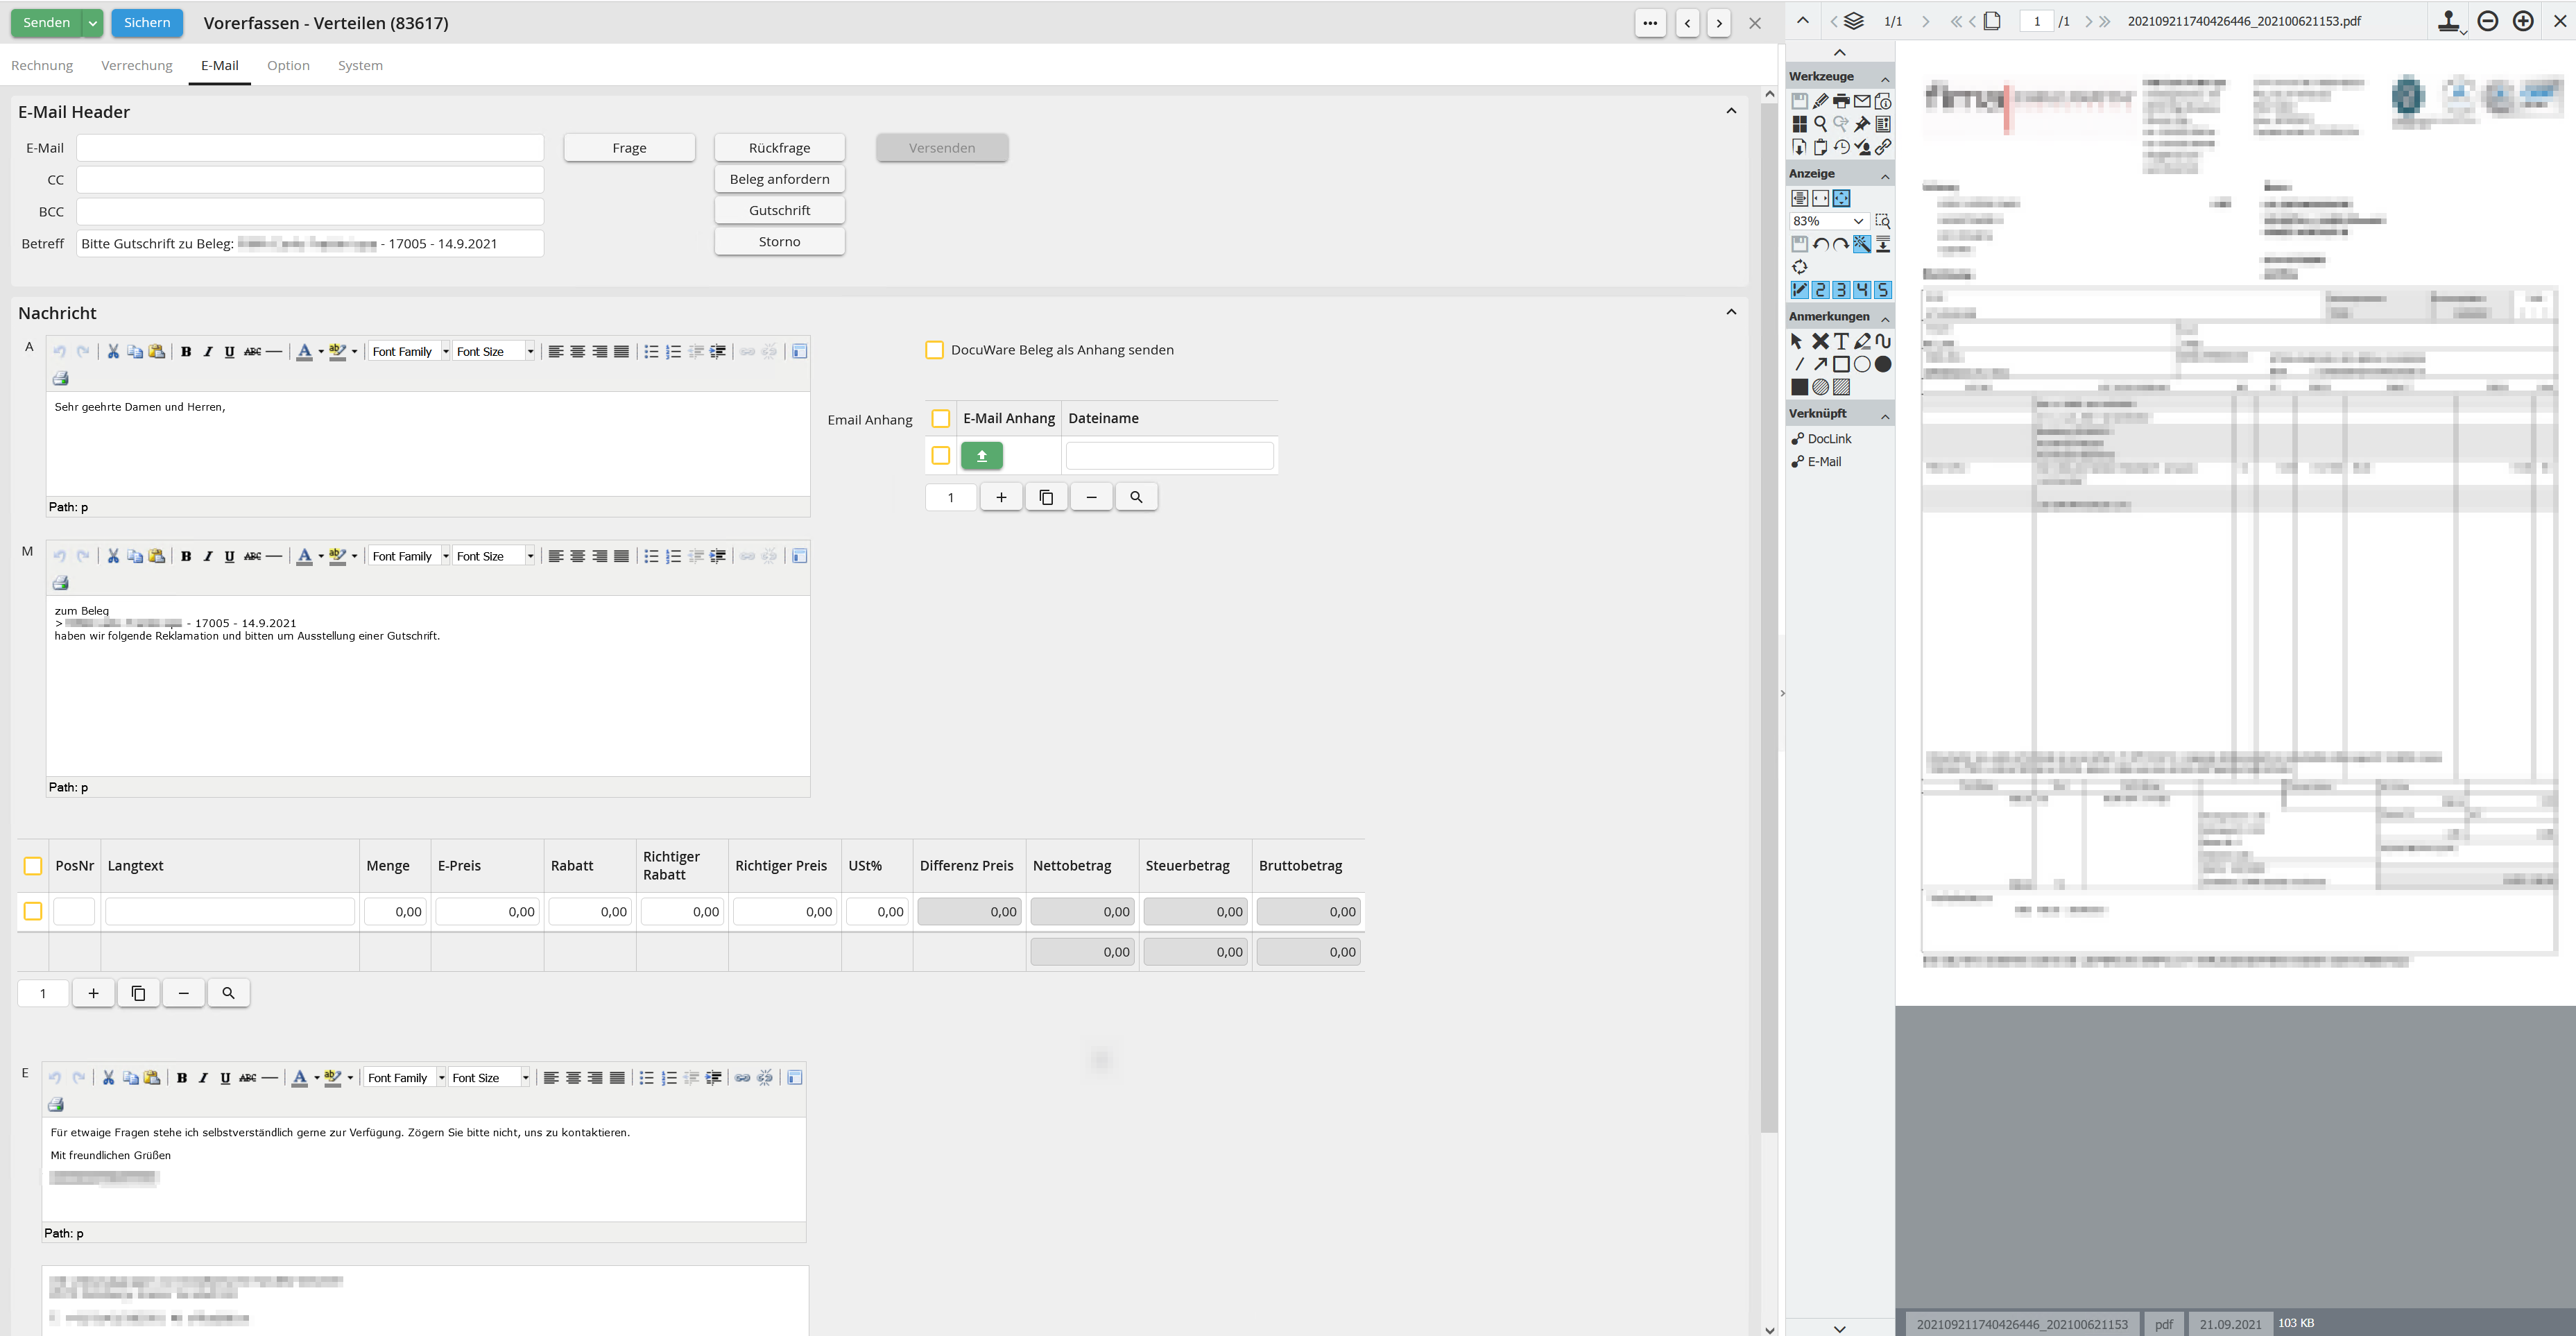Screen dimensions: 2576x1336
Task: Click the clipboard icon in Werkzeuge
Action: pyautogui.click(x=1820, y=147)
